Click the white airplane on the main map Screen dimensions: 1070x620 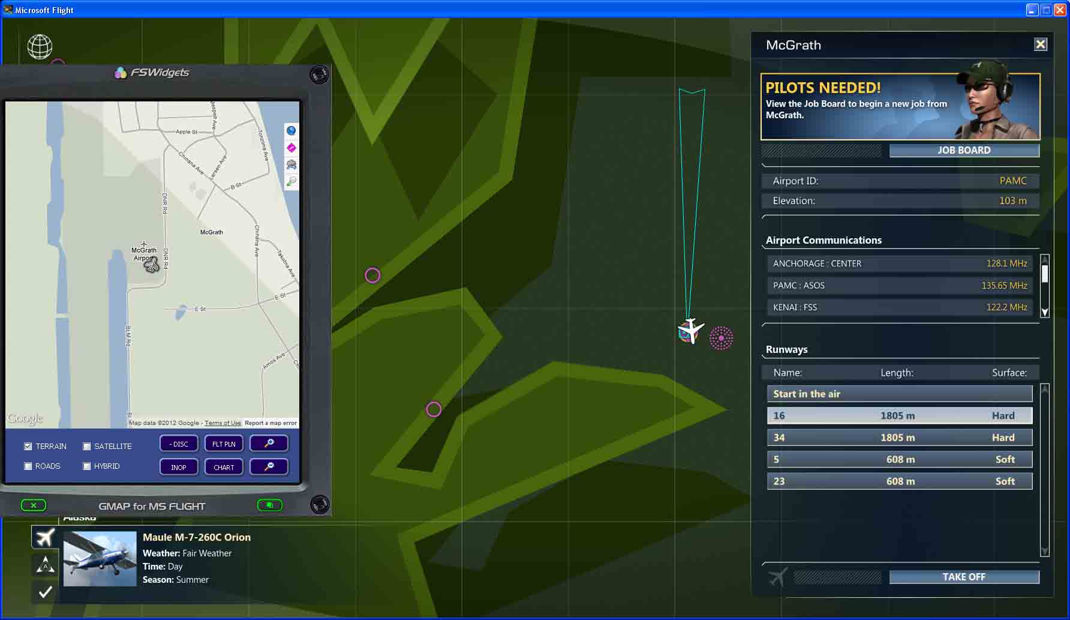[692, 331]
